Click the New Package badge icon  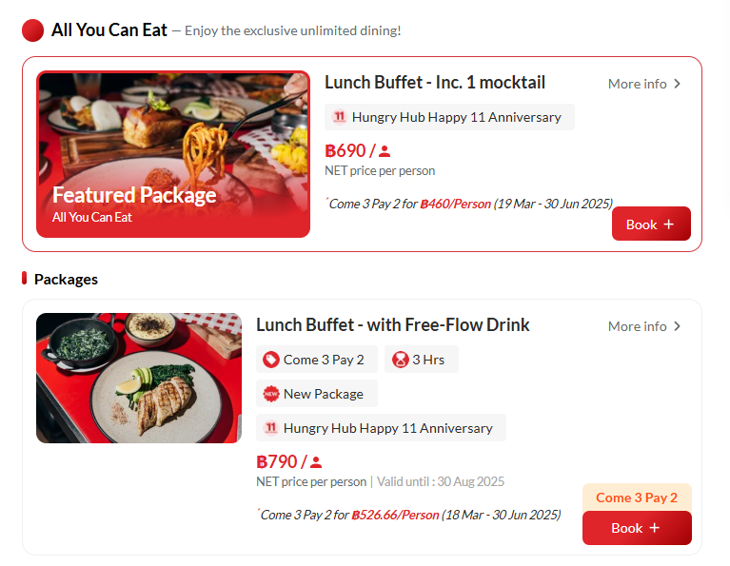click(x=271, y=394)
